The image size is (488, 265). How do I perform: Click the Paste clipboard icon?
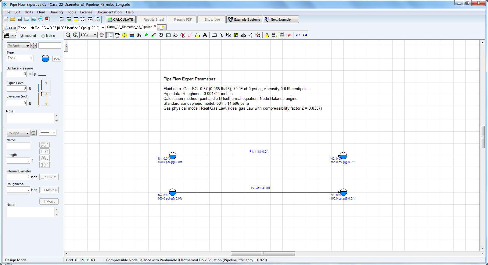click(236, 35)
